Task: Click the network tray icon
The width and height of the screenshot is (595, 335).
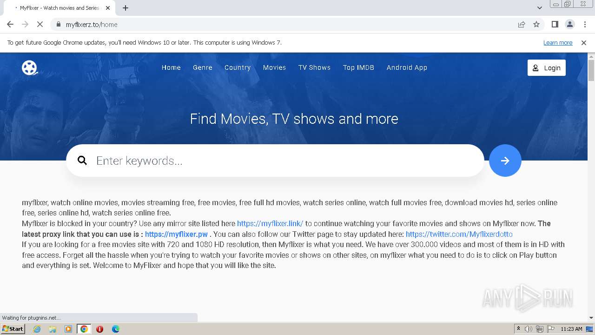Action: [540, 329]
